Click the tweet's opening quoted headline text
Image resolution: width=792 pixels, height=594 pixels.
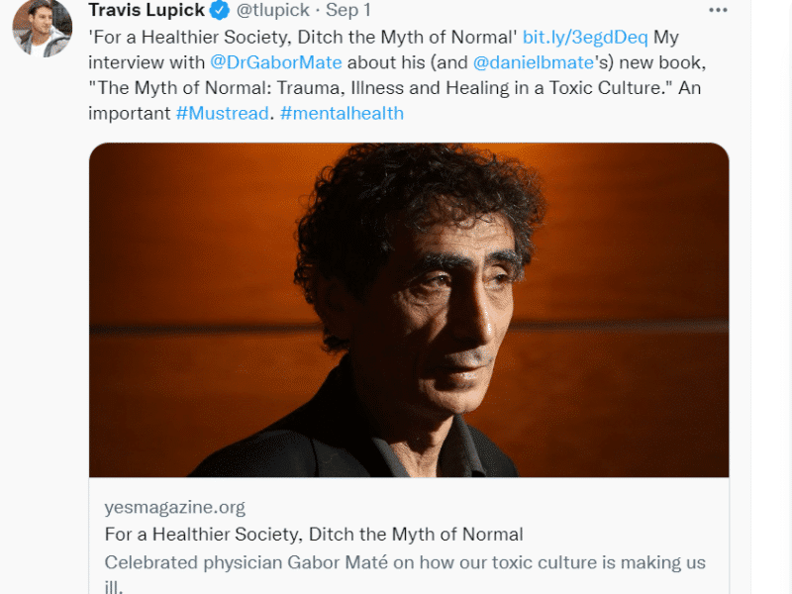pyautogui.click(x=303, y=37)
